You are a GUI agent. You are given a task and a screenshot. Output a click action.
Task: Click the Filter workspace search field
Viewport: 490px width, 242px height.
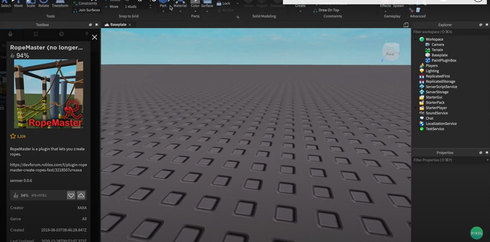coord(451,32)
